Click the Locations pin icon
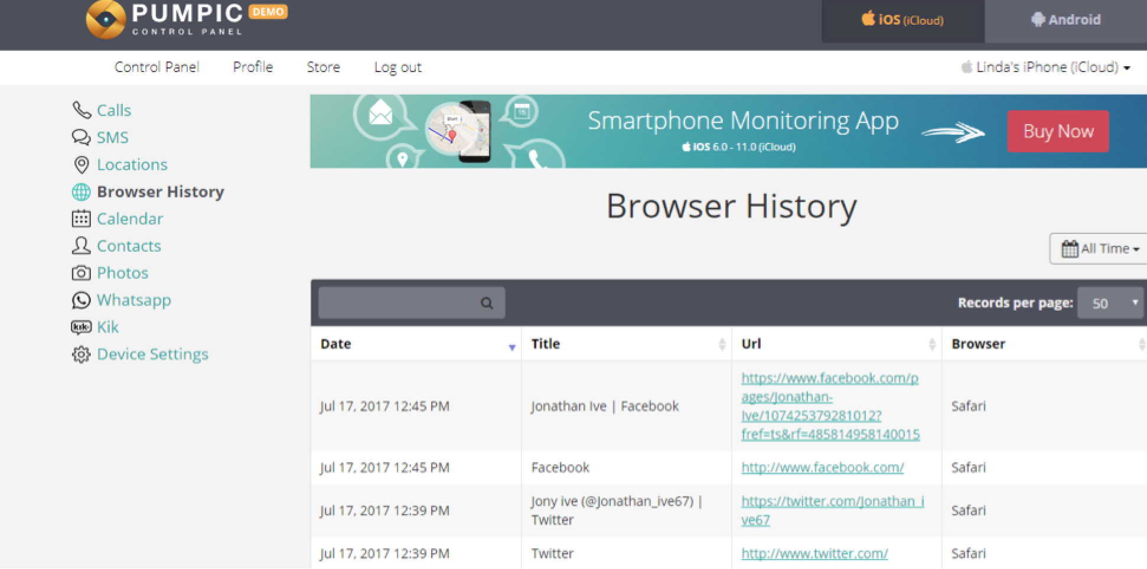This screenshot has width=1147, height=569. [82, 165]
